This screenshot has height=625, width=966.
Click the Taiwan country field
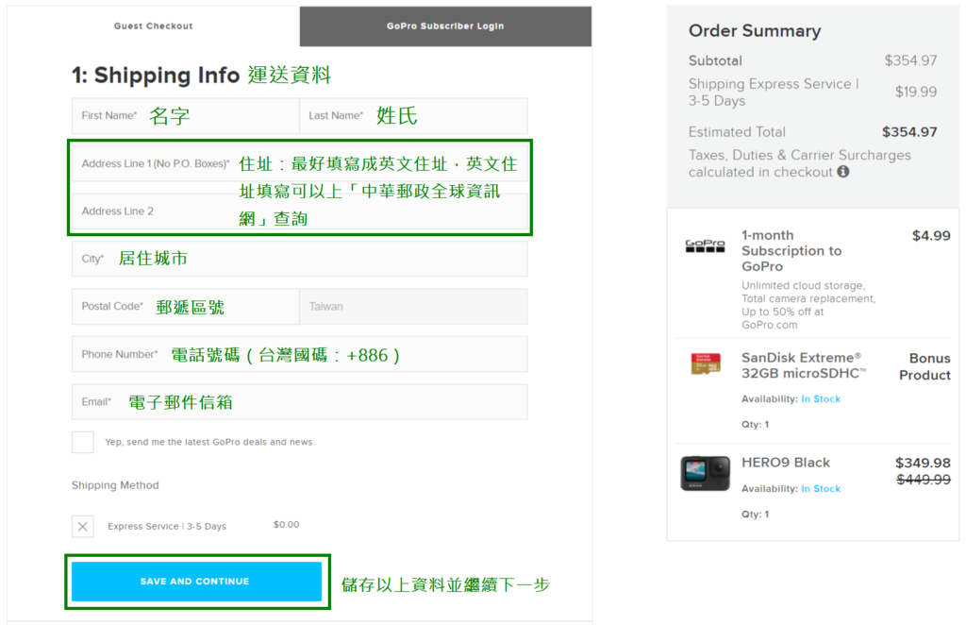[413, 306]
